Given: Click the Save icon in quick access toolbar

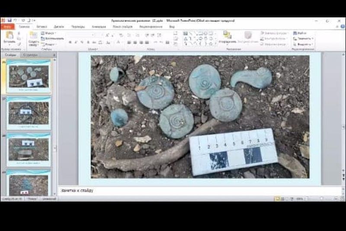Looking at the screenshot, I should [x=9, y=20].
